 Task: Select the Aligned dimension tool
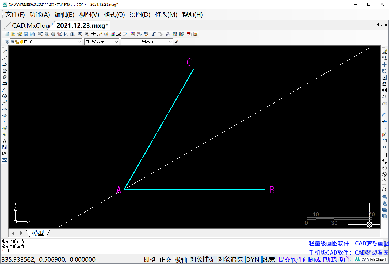click(384, 162)
